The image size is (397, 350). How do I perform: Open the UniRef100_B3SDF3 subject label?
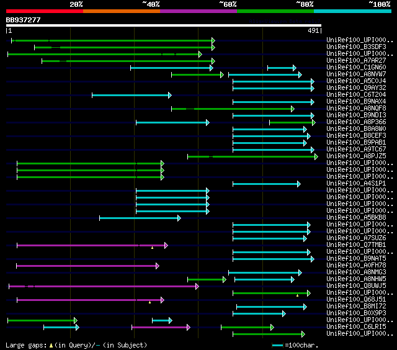[x=356, y=47]
